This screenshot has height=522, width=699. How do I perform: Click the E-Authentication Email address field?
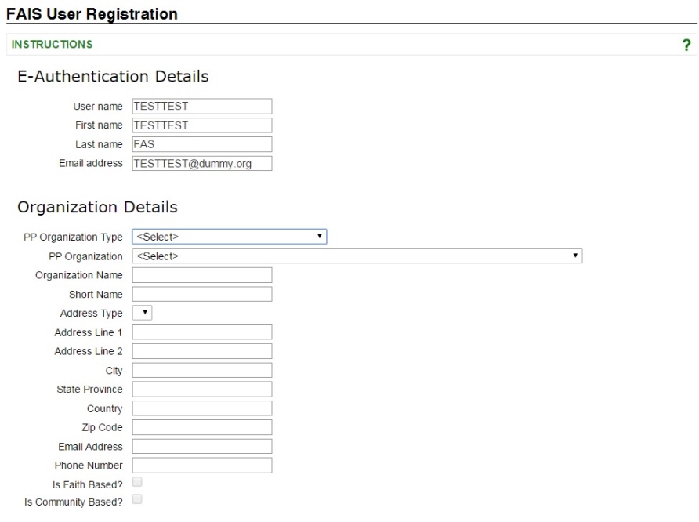[x=201, y=164]
